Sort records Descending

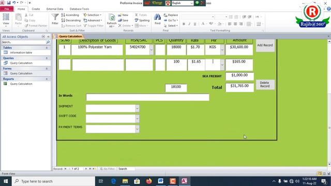tap(71, 20)
